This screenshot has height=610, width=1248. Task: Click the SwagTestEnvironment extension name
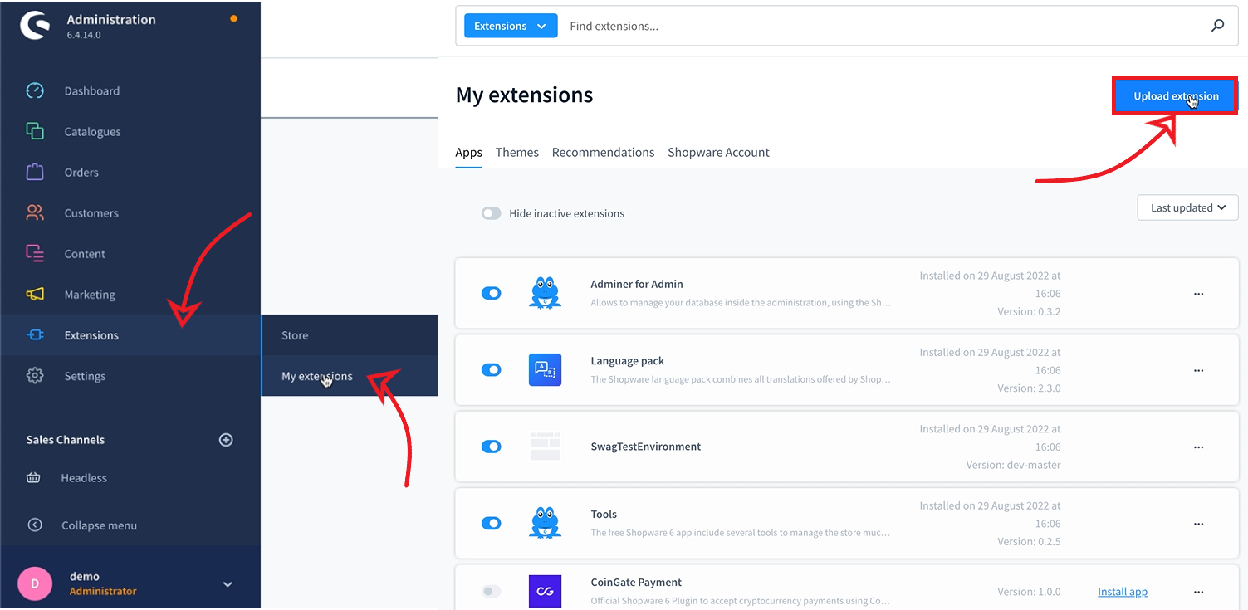[646, 447]
